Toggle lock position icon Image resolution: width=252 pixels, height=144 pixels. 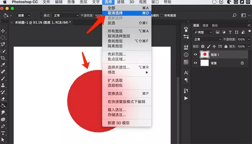pos(214,46)
